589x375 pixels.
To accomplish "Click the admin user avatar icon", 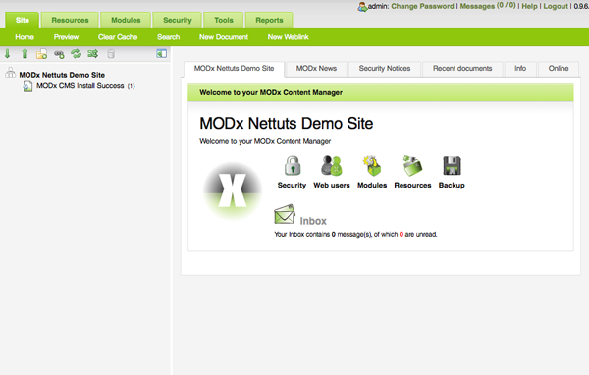I will pyautogui.click(x=362, y=7).
